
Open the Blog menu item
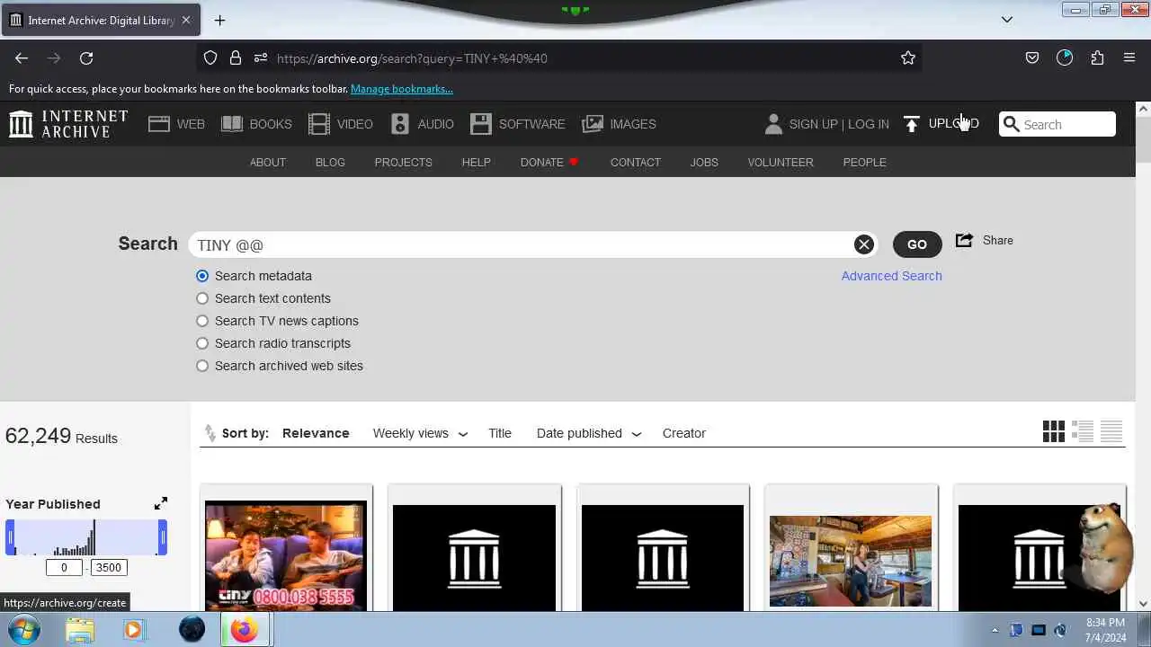[330, 163]
